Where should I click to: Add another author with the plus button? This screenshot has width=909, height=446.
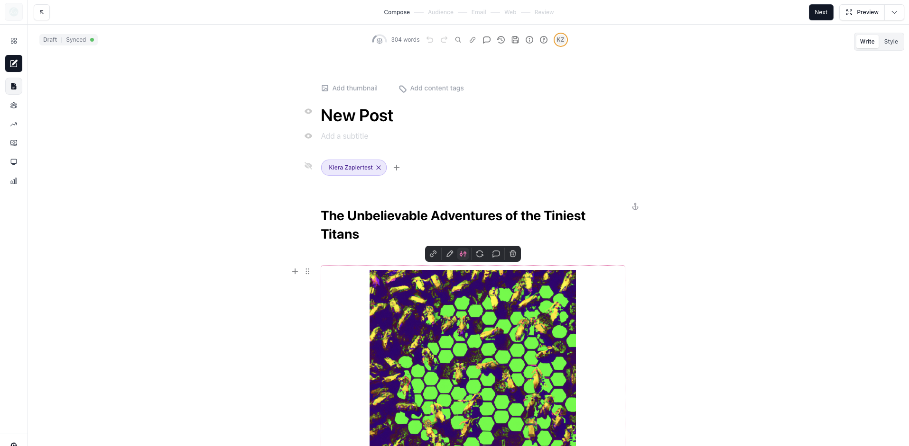pos(397,168)
